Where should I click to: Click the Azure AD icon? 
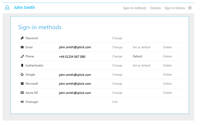point(22,93)
